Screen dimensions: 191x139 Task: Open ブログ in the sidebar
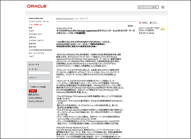coord(31,31)
